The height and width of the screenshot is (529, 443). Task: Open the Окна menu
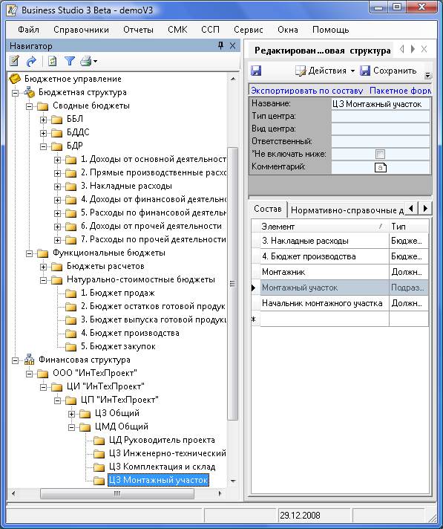[x=288, y=30]
